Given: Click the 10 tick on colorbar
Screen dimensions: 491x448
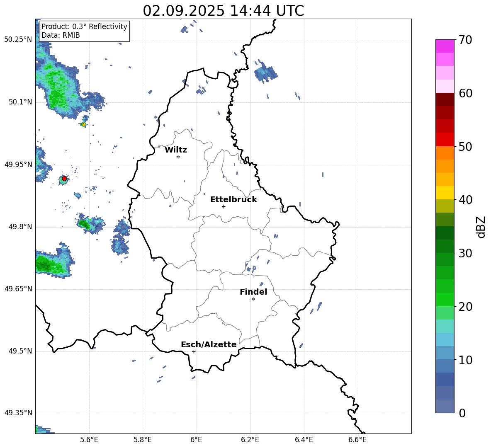Looking at the screenshot, I should pos(465,360).
